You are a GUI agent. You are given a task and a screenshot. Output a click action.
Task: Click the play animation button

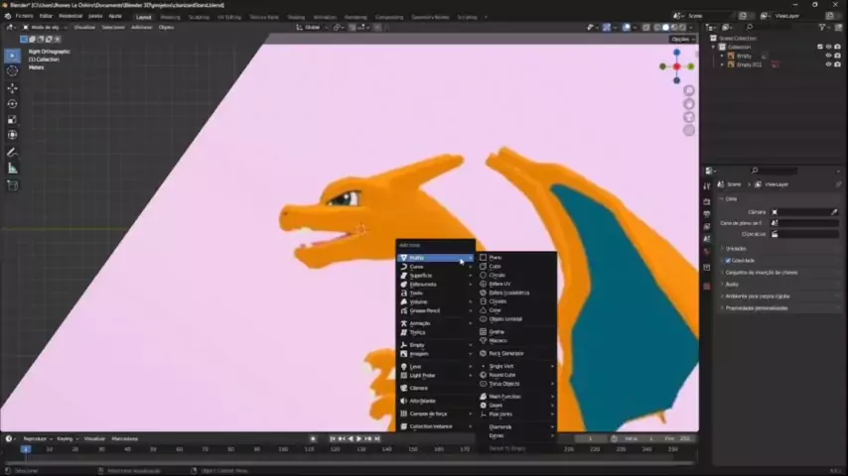click(359, 438)
